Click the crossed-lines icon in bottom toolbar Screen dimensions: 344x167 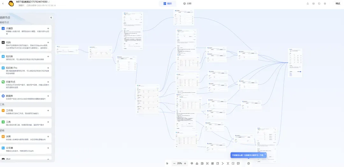[x=228, y=164]
